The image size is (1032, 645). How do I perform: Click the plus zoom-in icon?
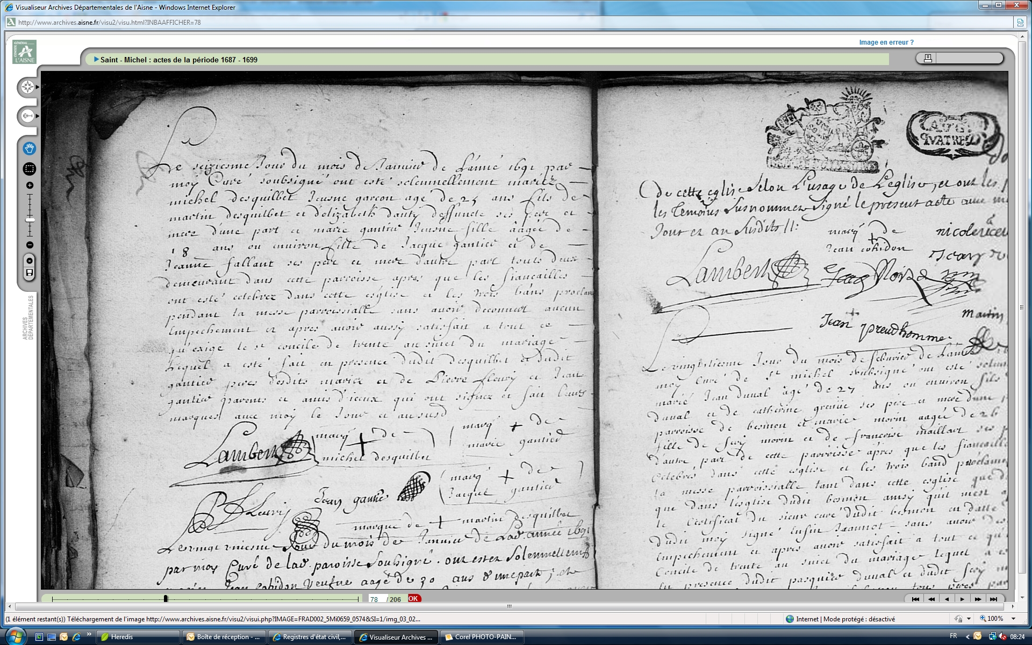click(30, 185)
